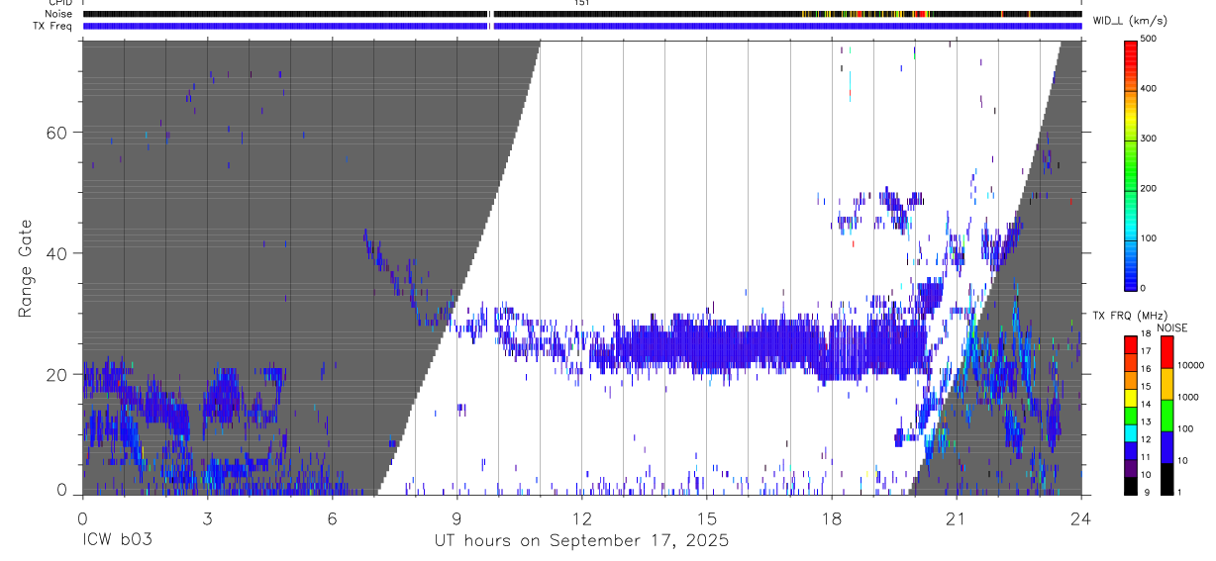
Task: Click the yellow 14-15 MHz TX FRQ swatch
Action: tap(1130, 397)
